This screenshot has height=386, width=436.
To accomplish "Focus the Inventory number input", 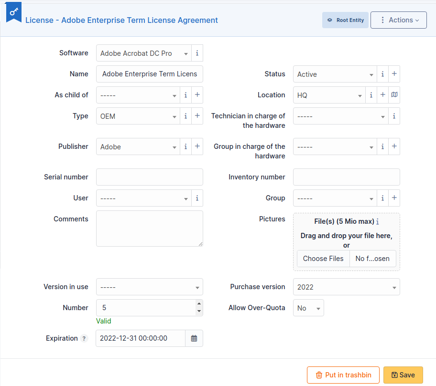I will click(347, 177).
